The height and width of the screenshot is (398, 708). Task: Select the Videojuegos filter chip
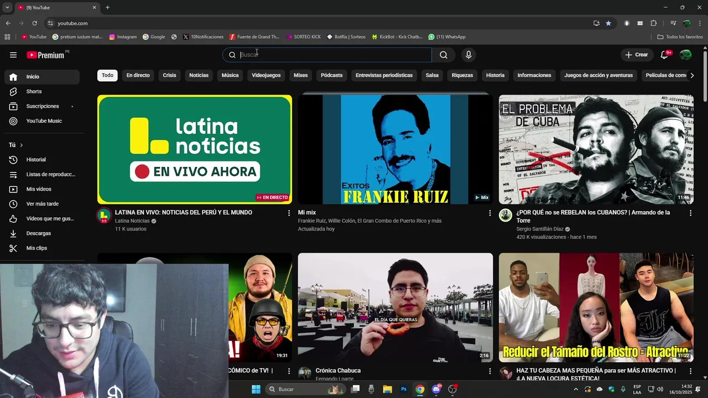tap(266, 75)
